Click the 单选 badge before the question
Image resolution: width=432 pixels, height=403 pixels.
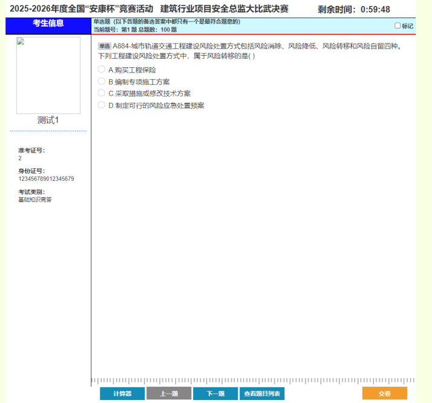(x=104, y=46)
